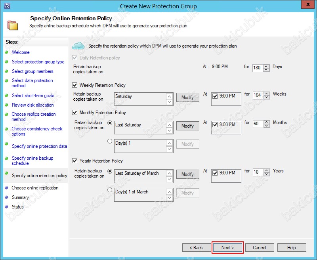Uncheck the Weekly Retention Policy checkbox
Viewport: 317px width, 260px height.
75,85
